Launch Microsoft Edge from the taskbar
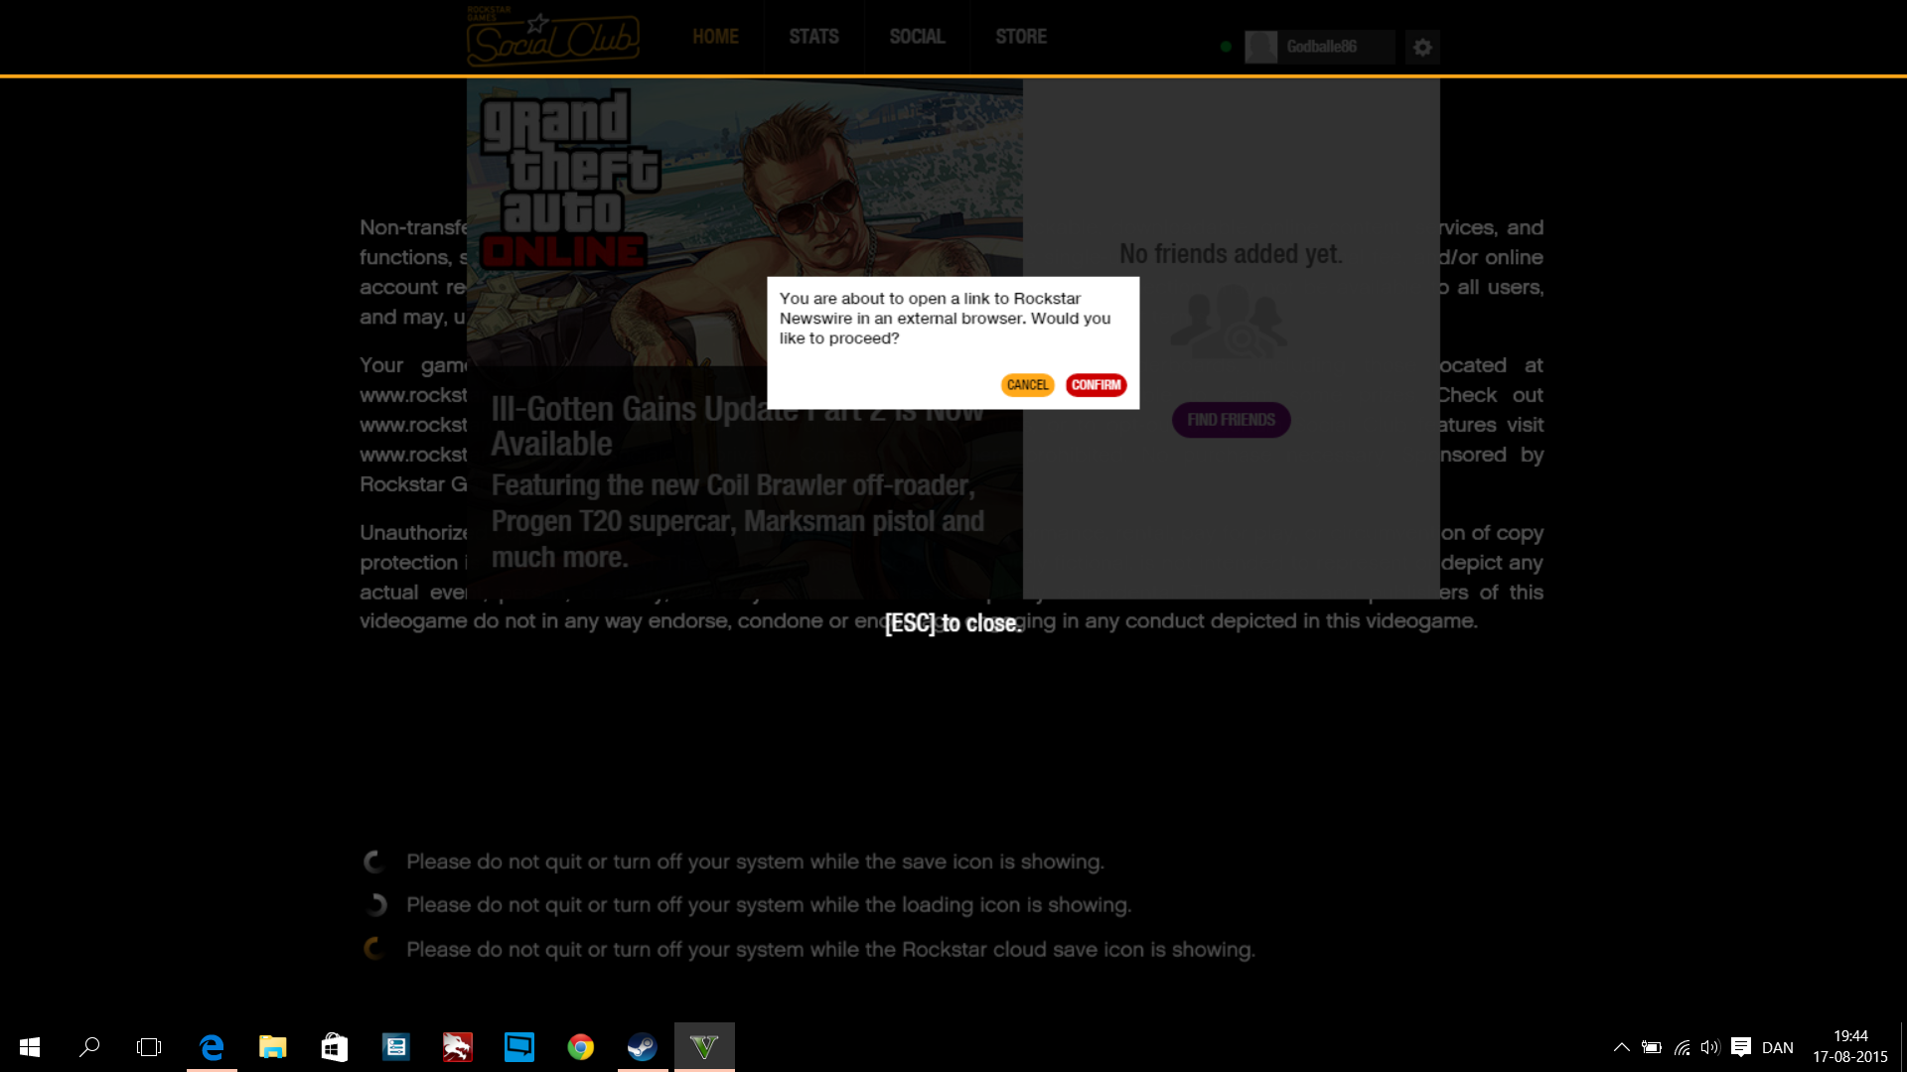1907x1072 pixels. [x=212, y=1047]
